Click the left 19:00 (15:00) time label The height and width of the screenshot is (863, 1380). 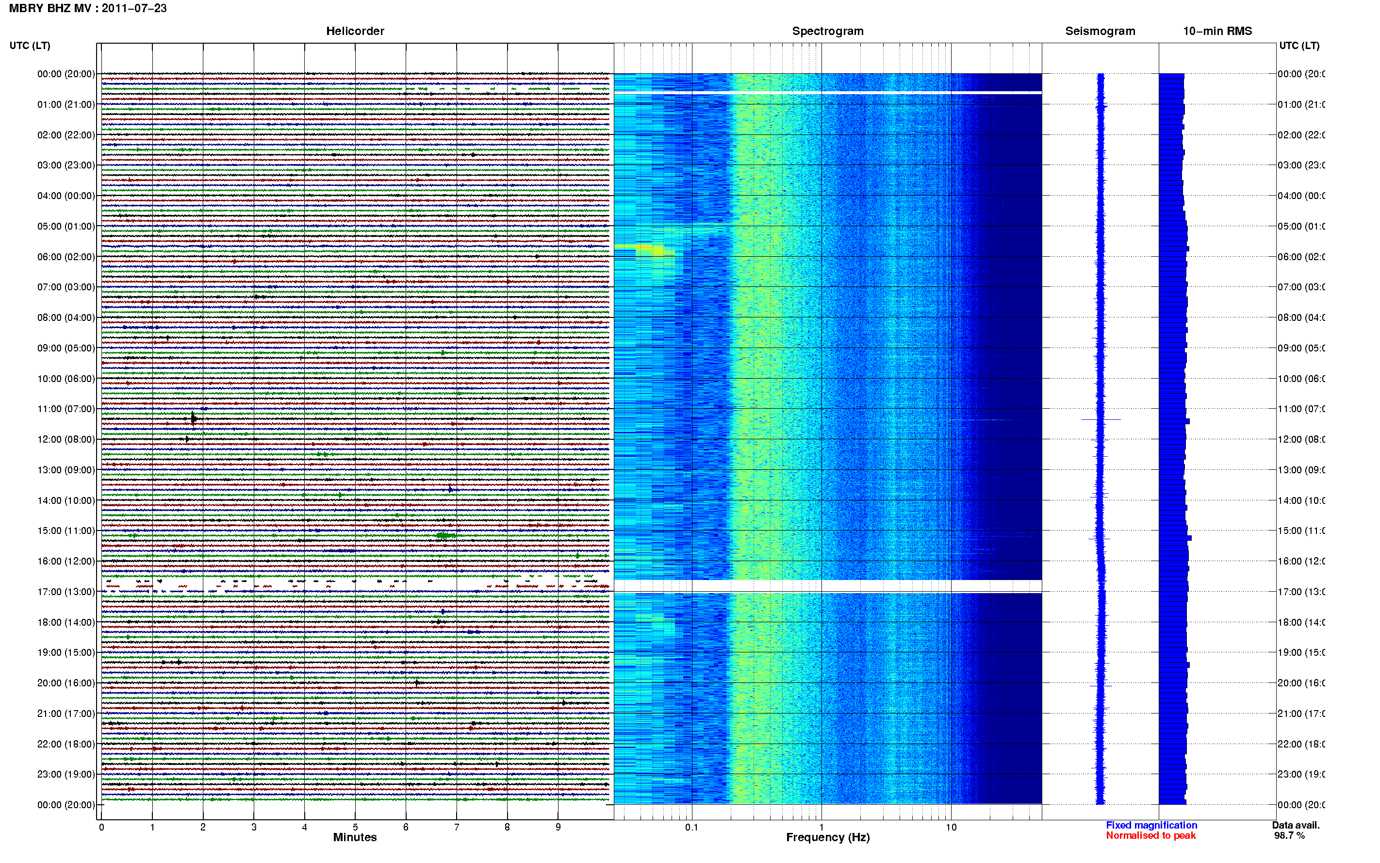[x=66, y=652]
